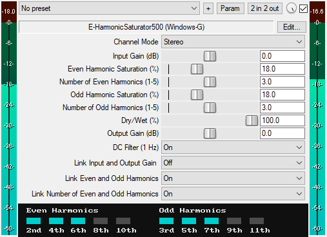The image size is (327, 237).
Task: Click the input level meter peak readout
Action: tap(9, 12)
